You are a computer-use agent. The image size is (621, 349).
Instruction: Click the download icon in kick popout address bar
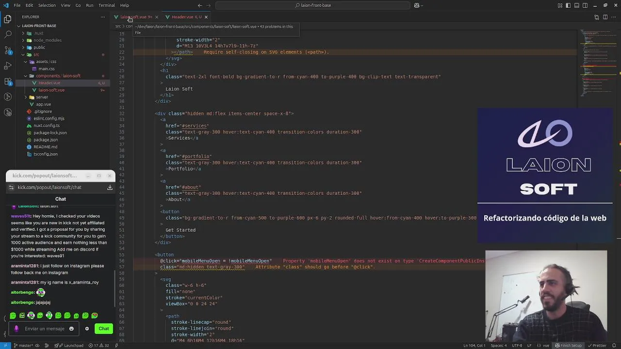(110, 187)
